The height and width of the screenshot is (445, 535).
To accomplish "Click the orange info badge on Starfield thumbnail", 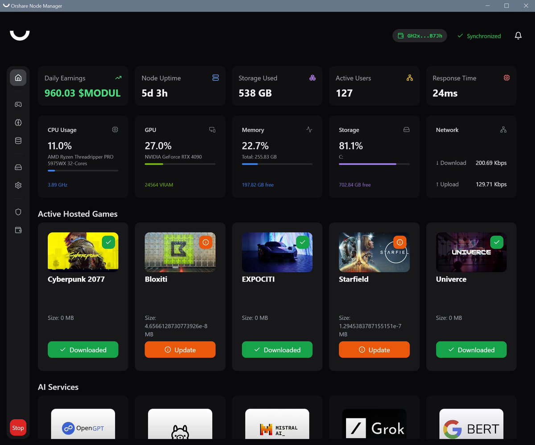I will pos(400,242).
